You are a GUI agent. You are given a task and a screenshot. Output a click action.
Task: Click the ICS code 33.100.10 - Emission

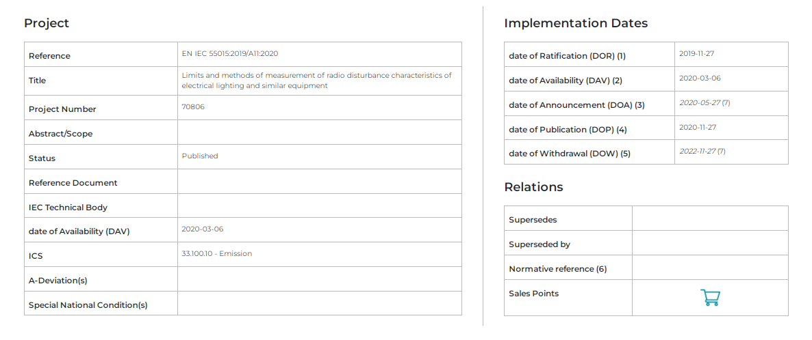pos(216,254)
